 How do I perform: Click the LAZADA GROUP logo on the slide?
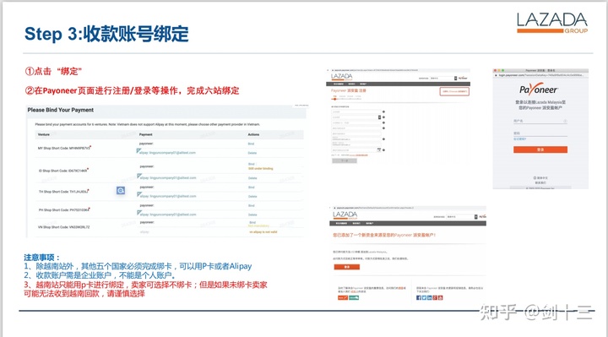pyautogui.click(x=552, y=23)
